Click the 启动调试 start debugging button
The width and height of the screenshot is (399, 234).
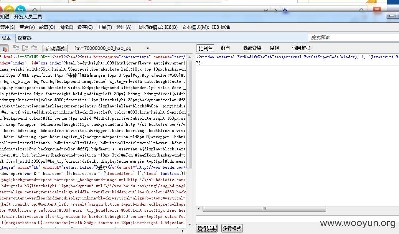point(55,48)
